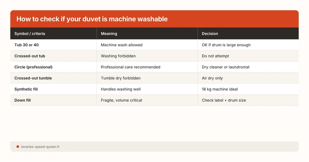The image size is (309, 162).
Task: Select the 'Down fill' cell
Action: [x=54, y=100]
